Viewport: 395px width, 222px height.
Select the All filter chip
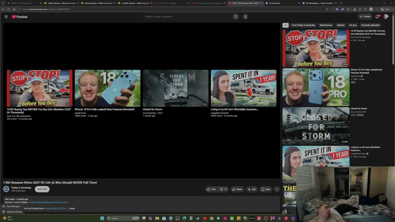pos(285,25)
